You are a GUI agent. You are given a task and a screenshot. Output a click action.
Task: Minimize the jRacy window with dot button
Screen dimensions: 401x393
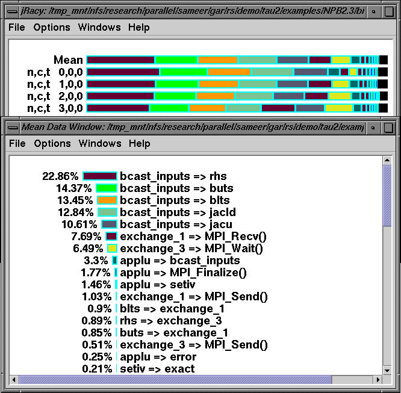[373, 12]
